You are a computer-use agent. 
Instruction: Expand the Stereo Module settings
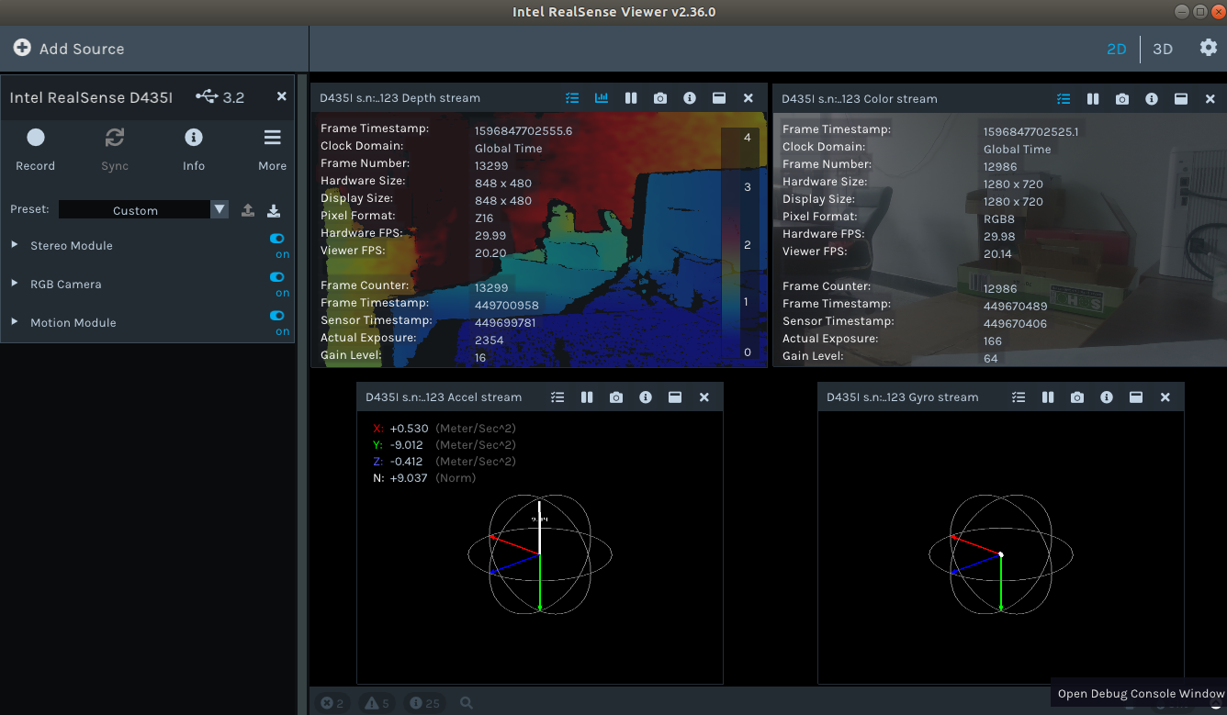click(x=15, y=245)
